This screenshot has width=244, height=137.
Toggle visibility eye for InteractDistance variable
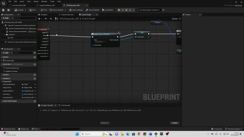click(35, 84)
